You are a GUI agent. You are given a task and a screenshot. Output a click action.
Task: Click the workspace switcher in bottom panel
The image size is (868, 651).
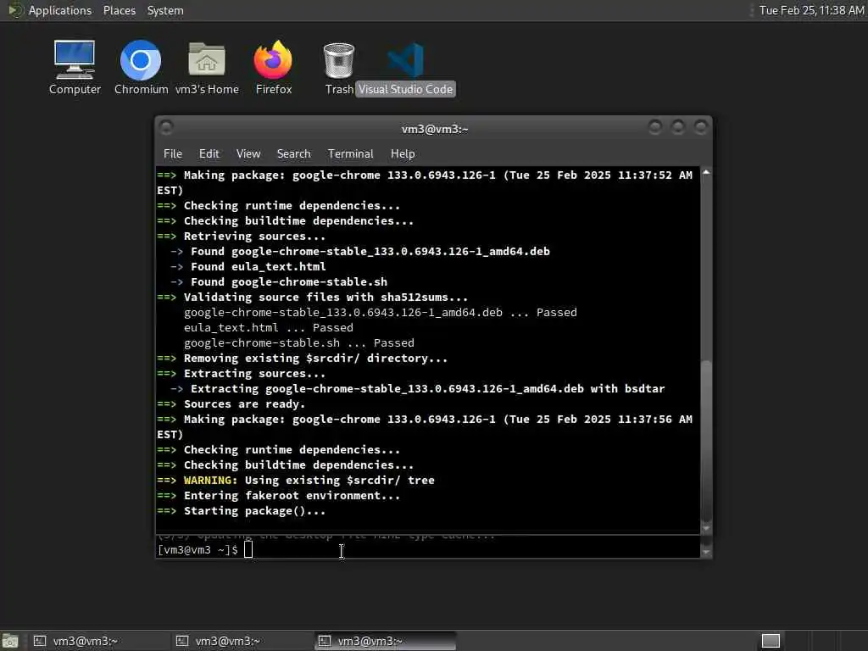pyautogui.click(x=771, y=641)
